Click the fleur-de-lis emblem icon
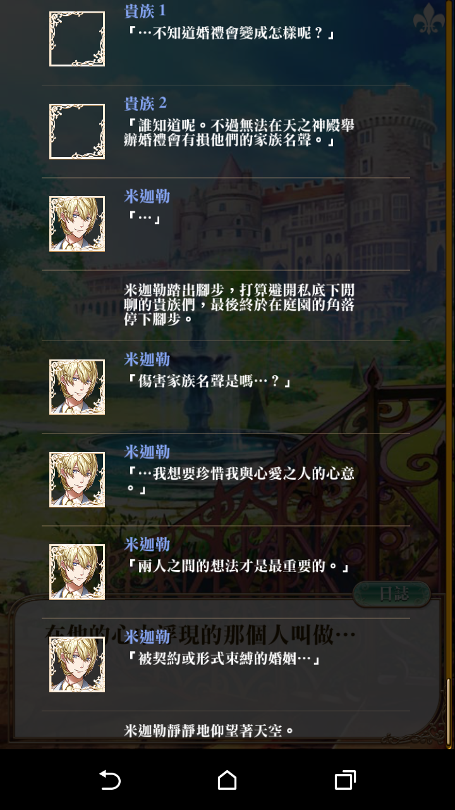This screenshot has width=455, height=810. 429,18
